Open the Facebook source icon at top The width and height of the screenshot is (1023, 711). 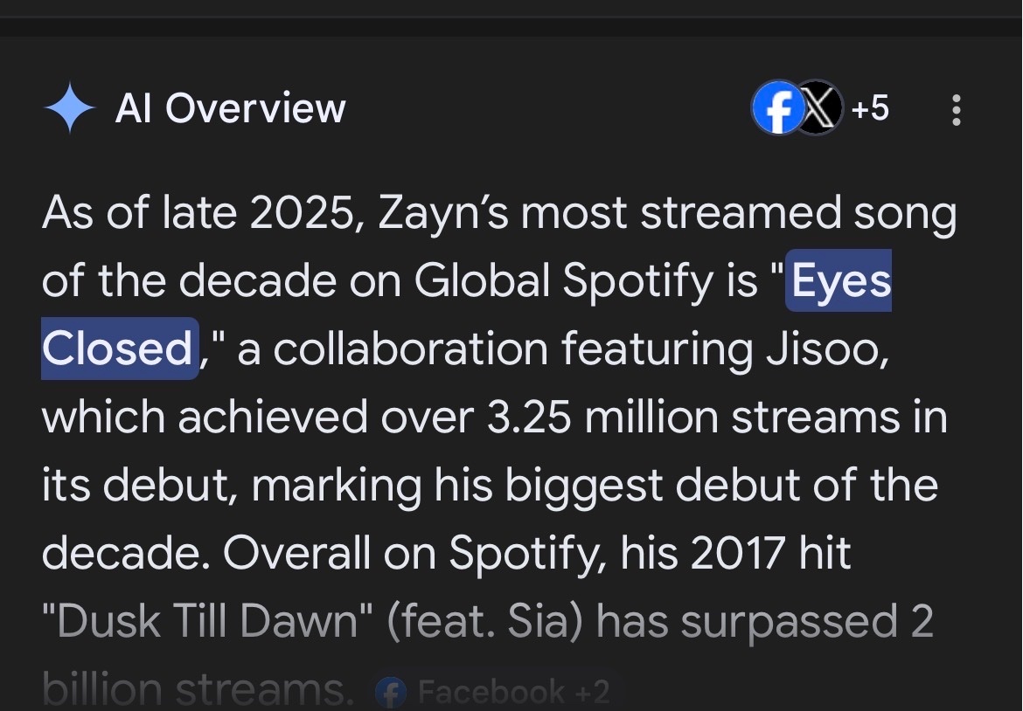pyautogui.click(x=775, y=110)
